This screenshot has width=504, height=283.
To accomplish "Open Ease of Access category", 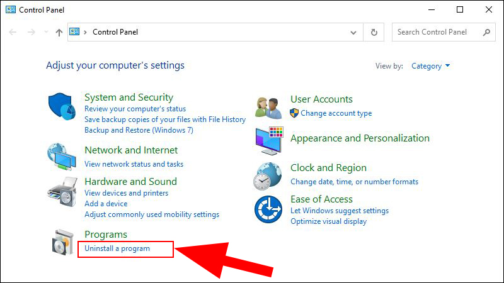I will 321,199.
